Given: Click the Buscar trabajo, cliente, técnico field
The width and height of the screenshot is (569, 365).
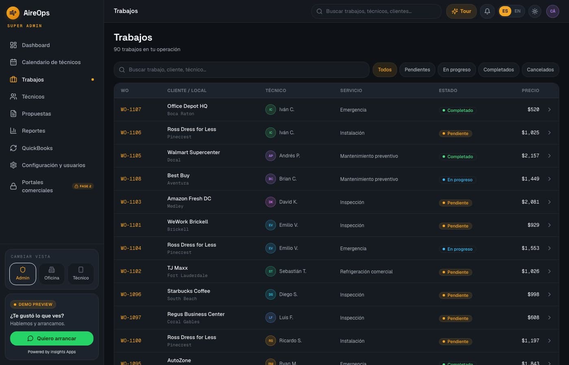Looking at the screenshot, I should [241, 70].
